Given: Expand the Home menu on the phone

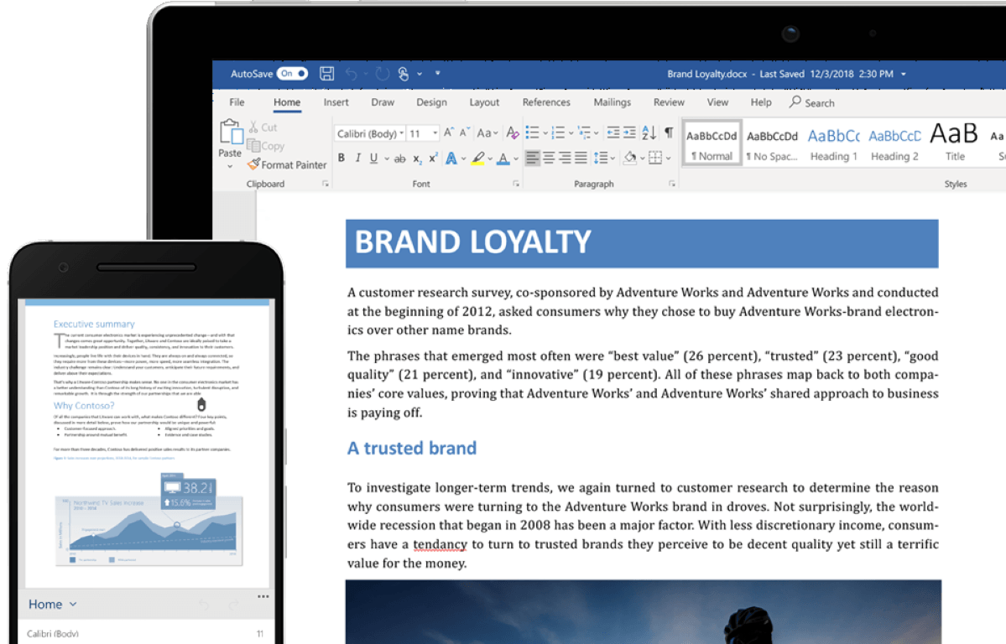Looking at the screenshot, I should pyautogui.click(x=53, y=604).
